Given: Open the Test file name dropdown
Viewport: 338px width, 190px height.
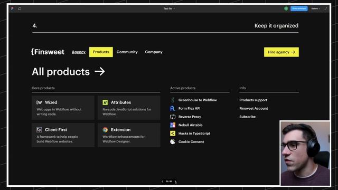Looking at the screenshot, I should tap(169, 8).
